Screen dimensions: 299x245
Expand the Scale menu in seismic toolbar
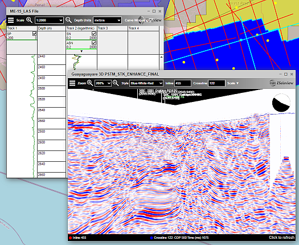coord(233,83)
